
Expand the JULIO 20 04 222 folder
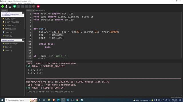coord(2,22)
